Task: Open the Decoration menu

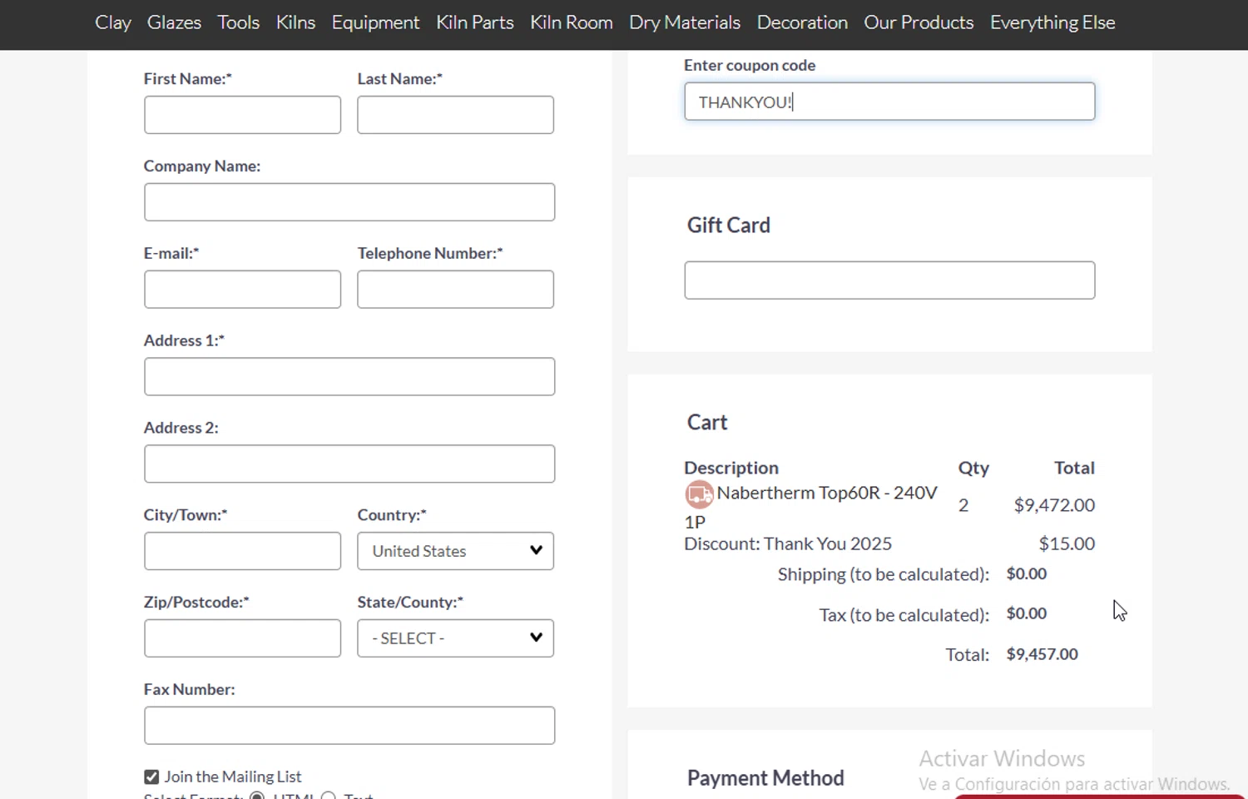Action: coord(802,22)
